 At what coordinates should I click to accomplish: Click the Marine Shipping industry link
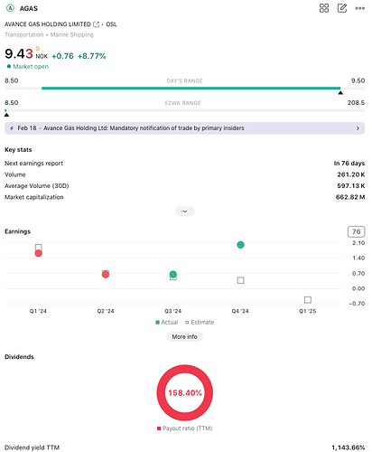click(x=71, y=34)
